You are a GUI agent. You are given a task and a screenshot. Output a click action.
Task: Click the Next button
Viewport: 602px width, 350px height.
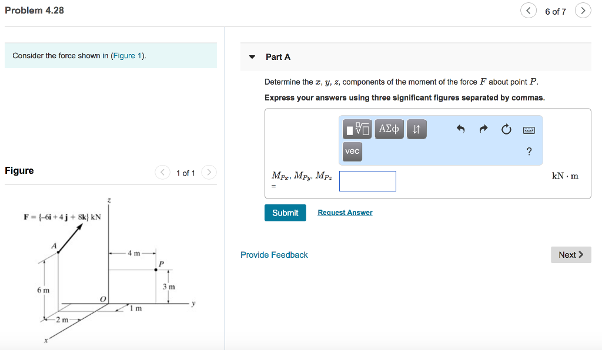[570, 254]
